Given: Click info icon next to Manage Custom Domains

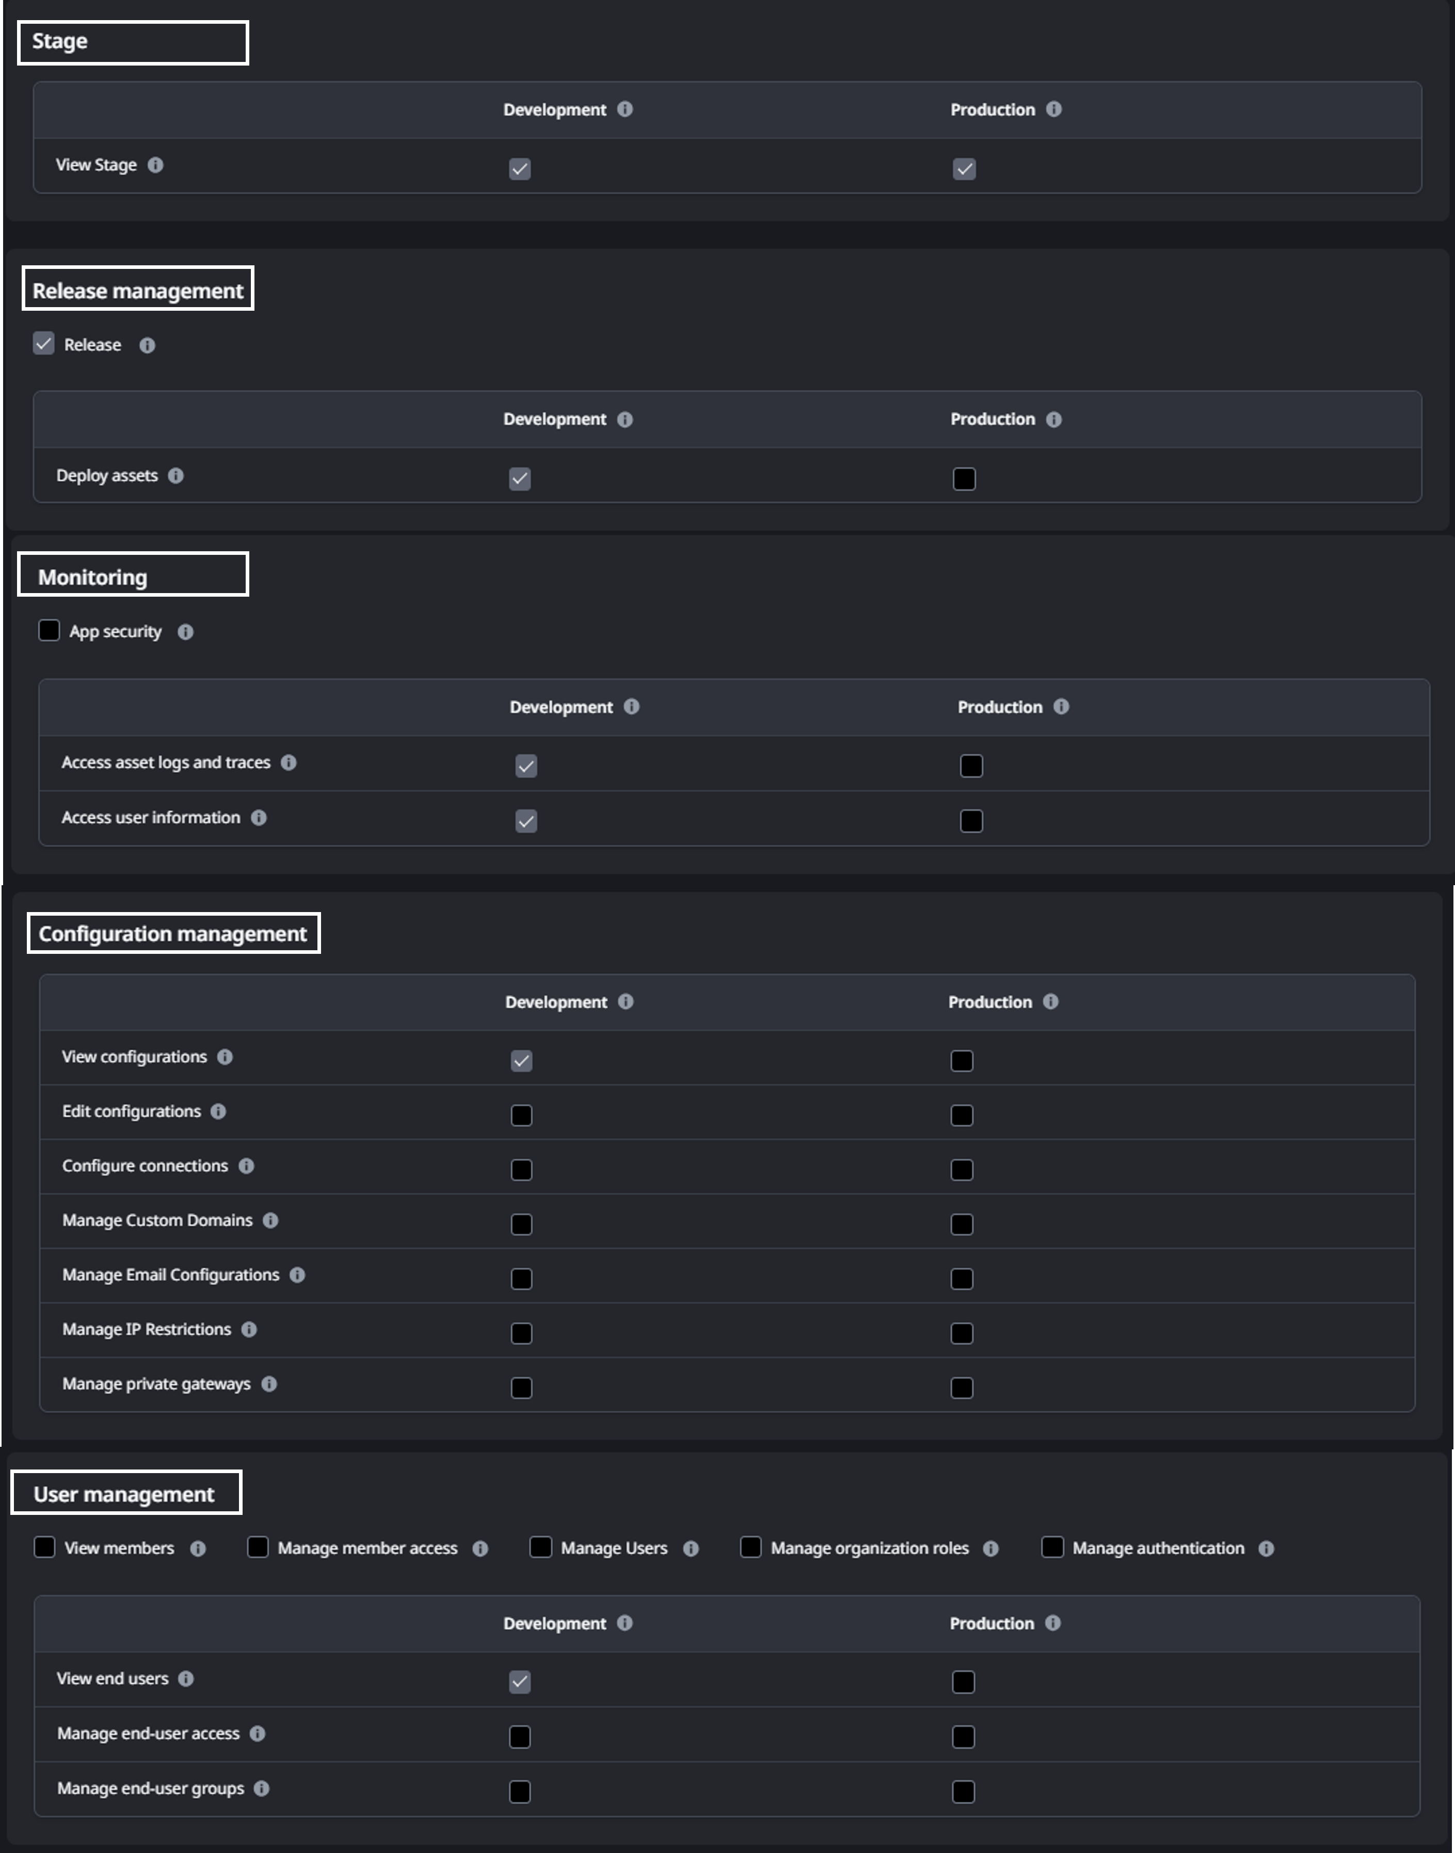Looking at the screenshot, I should (x=271, y=1221).
